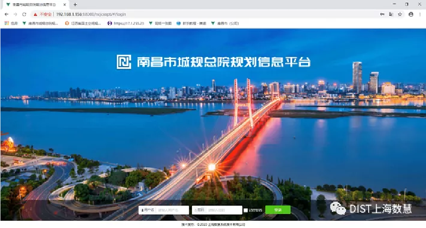Reload the current page
Screen dimensions: 426x228
click(24, 14)
